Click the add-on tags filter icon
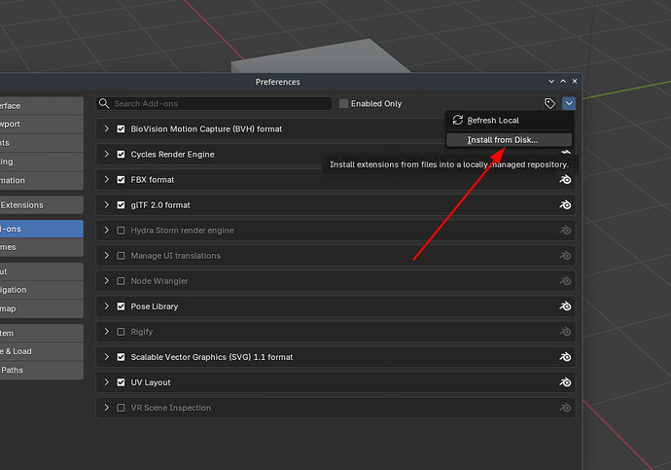 click(549, 103)
